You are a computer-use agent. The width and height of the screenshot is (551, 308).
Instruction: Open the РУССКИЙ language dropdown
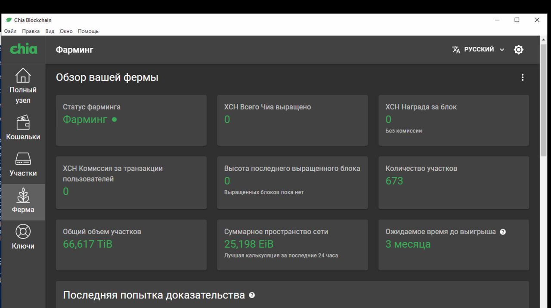coord(478,49)
